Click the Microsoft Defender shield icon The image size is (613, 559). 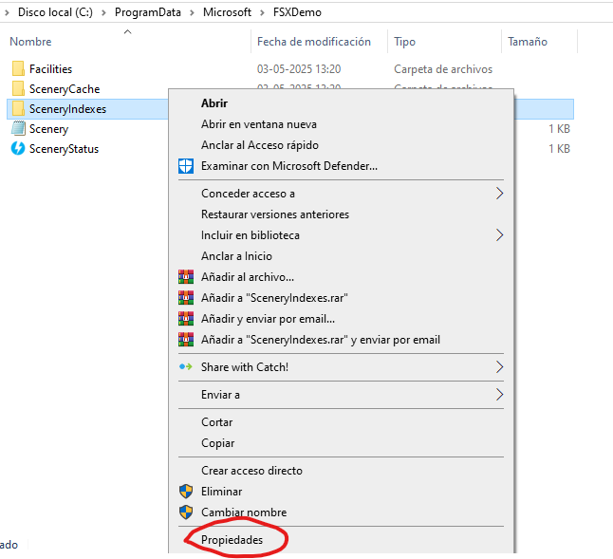coord(185,166)
